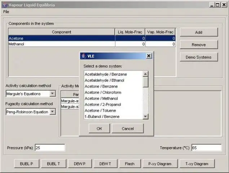Click Acetone liquid mole fraction cell
Screen dimensions: 229x173
130,38
